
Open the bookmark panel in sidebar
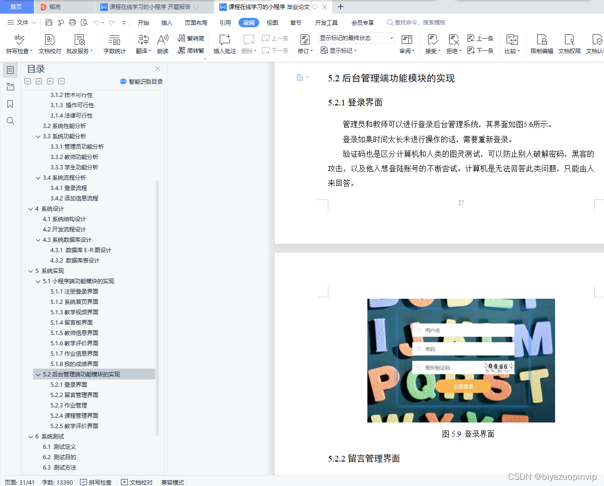(x=10, y=104)
